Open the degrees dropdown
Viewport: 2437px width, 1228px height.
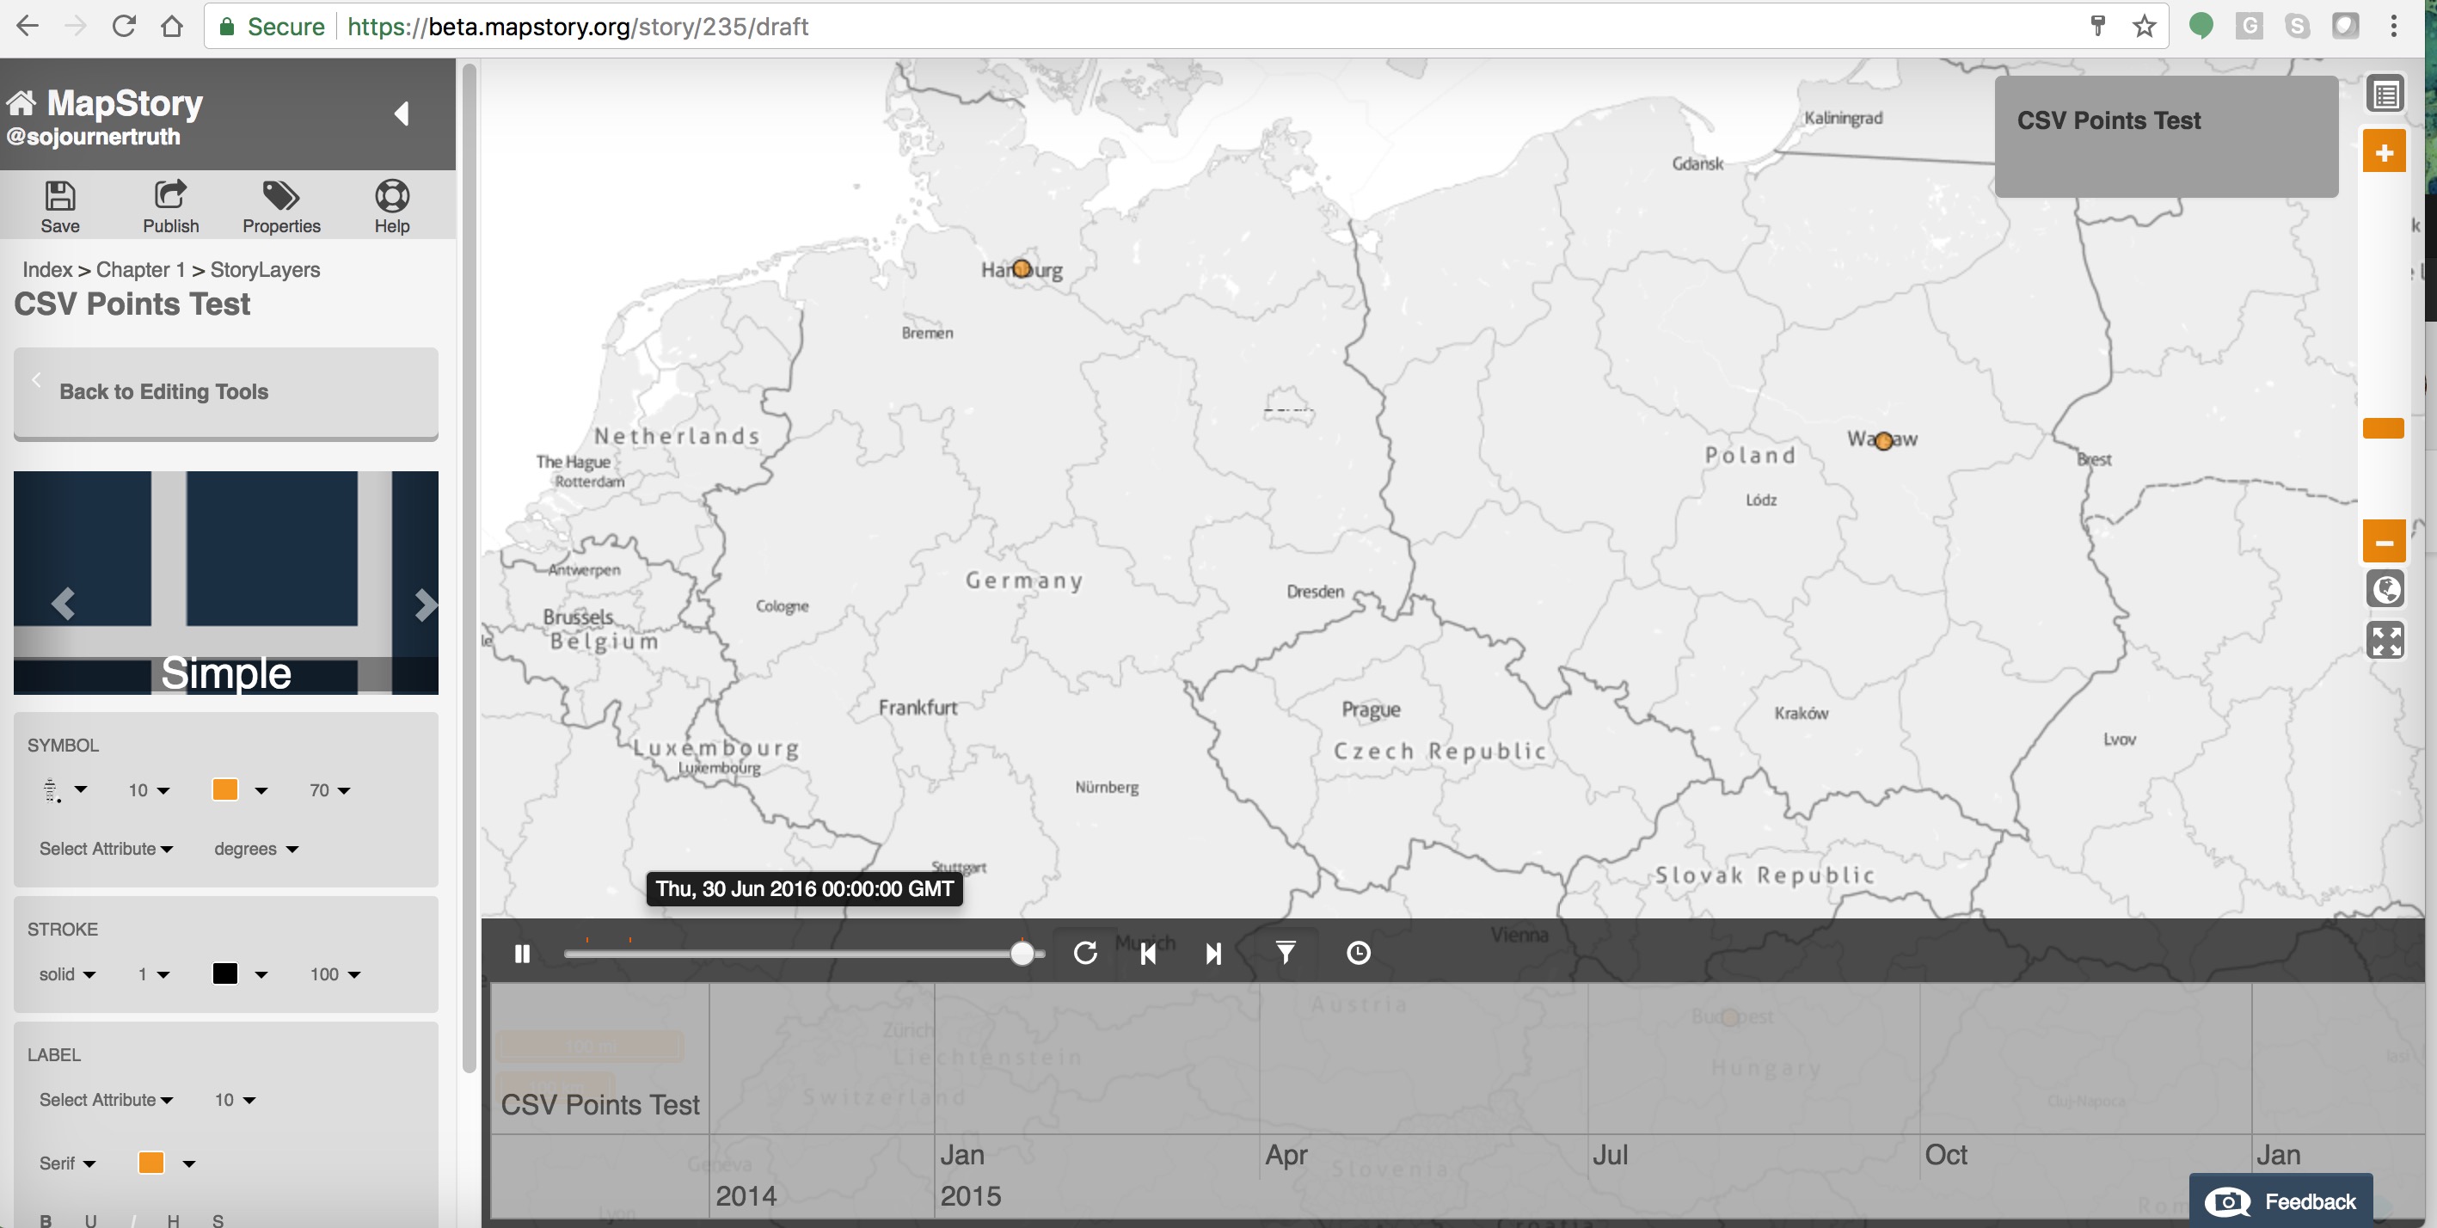[254, 849]
